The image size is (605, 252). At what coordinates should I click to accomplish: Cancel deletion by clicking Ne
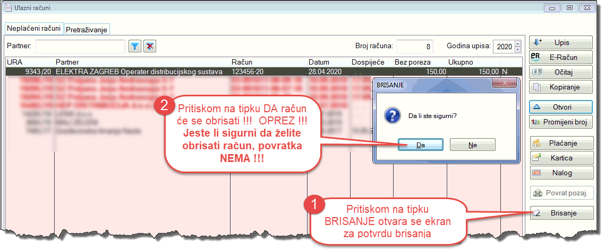pos(472,145)
